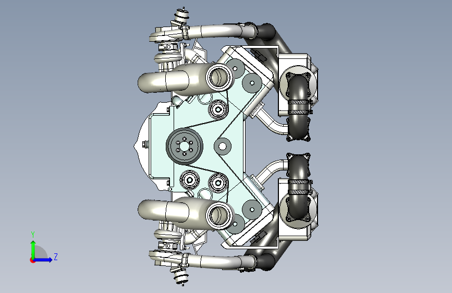This screenshot has width=452, height=293.
Task: Select the upper dark elbow pipe with clamps
Action: tap(299, 106)
